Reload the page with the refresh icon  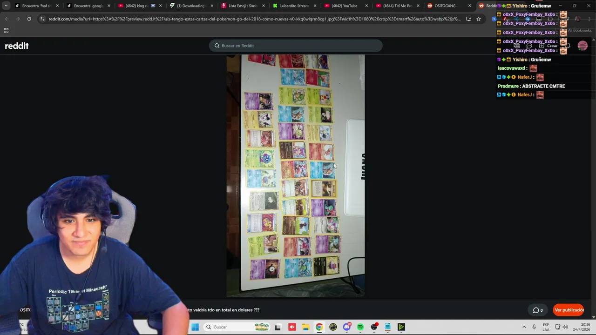[x=29, y=19]
